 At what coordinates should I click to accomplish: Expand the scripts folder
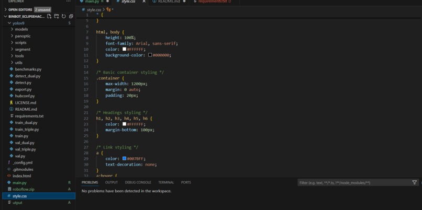click(12, 43)
